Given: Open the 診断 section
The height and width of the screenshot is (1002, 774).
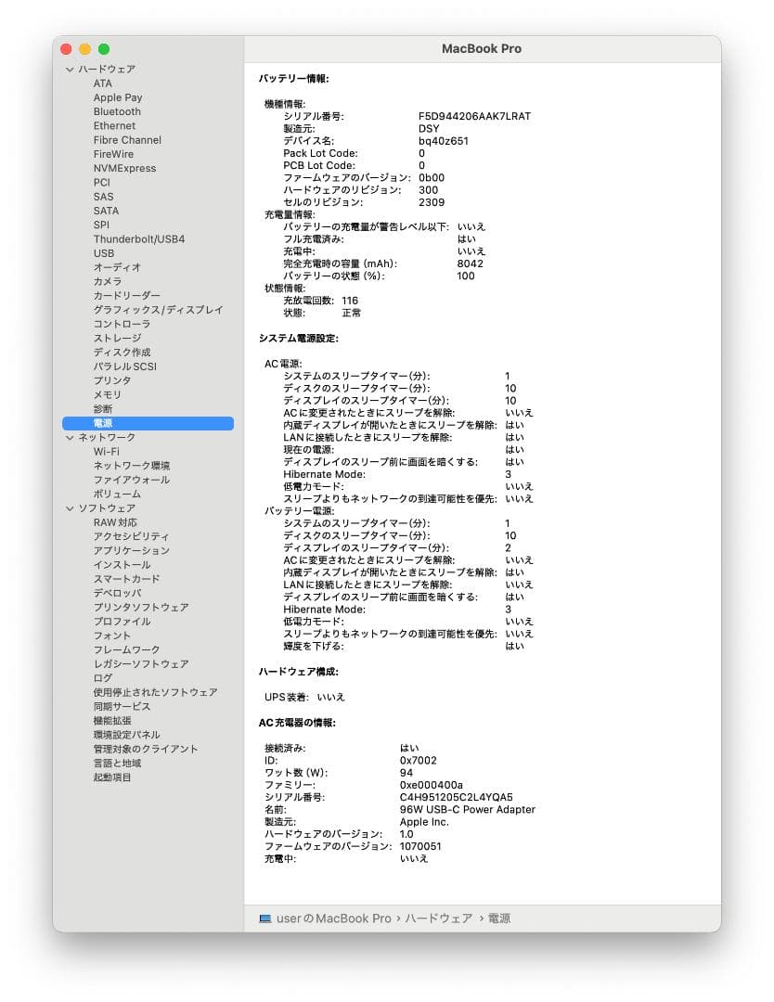Looking at the screenshot, I should [102, 408].
